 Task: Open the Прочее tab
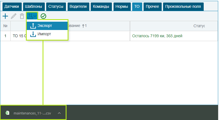(x=152, y=6)
